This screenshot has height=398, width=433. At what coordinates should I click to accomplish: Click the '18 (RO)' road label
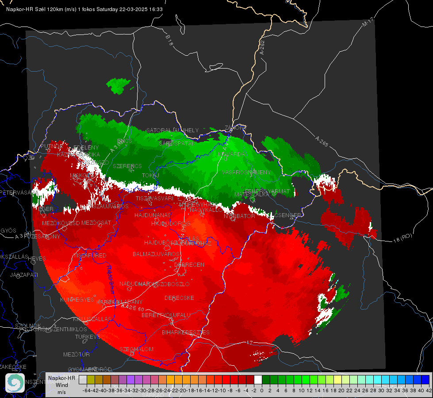coord(402,238)
